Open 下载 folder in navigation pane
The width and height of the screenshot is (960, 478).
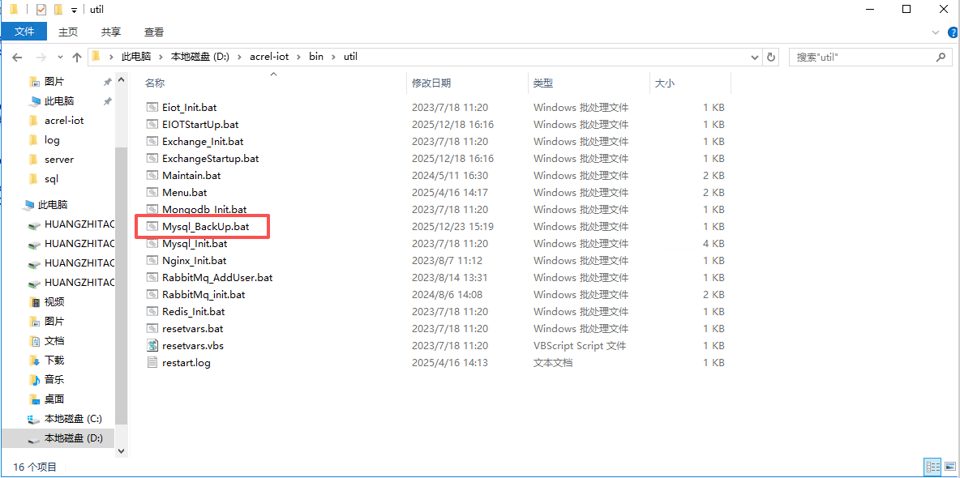click(x=54, y=361)
